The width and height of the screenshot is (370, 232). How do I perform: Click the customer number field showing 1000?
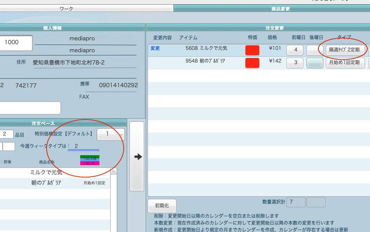(15, 43)
